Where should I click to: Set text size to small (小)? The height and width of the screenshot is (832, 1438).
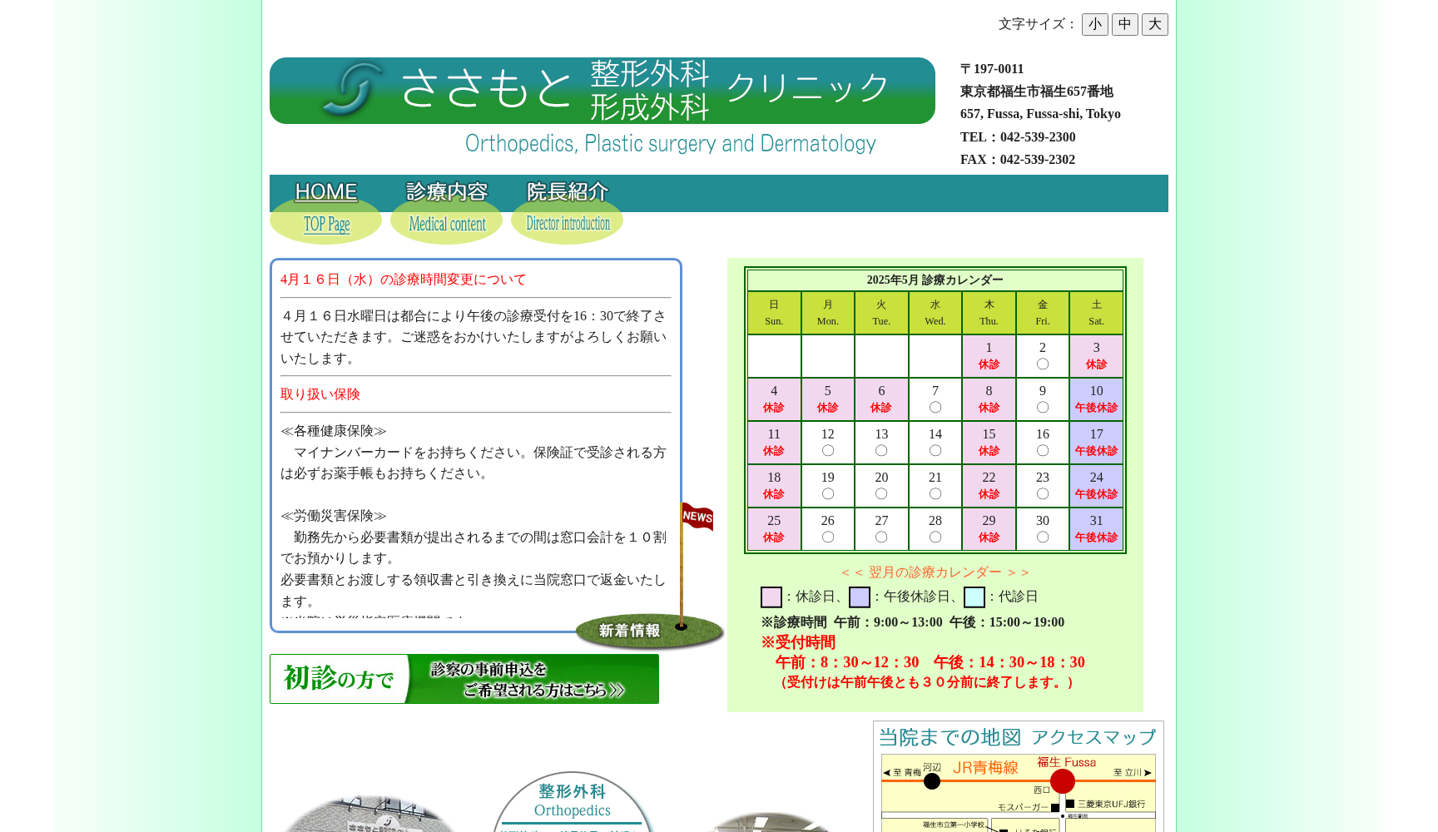pyautogui.click(x=1094, y=24)
